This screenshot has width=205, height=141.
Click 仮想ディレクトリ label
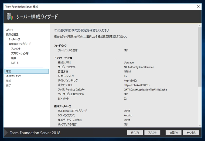point(66,76)
